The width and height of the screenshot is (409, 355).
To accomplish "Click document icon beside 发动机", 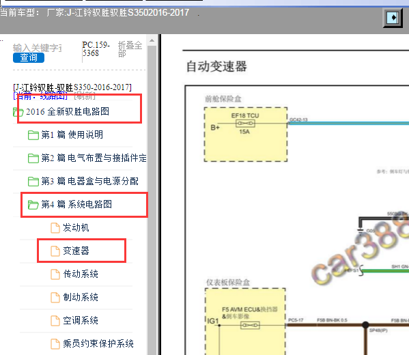I will pyautogui.click(x=55, y=228).
